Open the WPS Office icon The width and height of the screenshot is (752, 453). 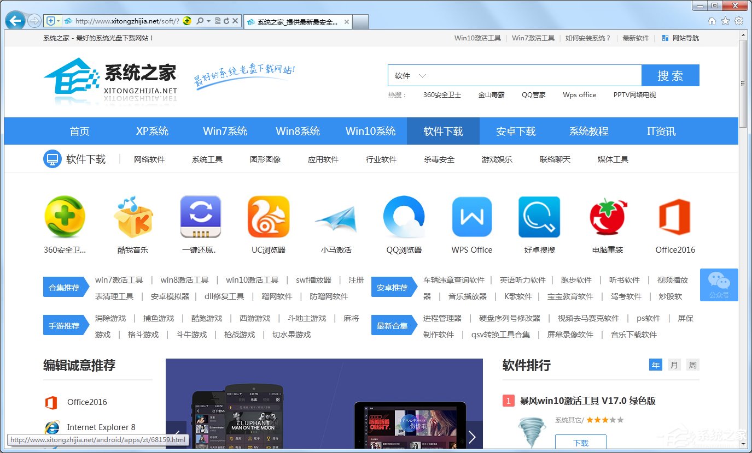(471, 217)
